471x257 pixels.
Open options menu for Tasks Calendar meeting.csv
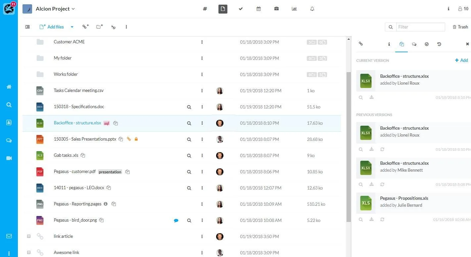click(202, 91)
